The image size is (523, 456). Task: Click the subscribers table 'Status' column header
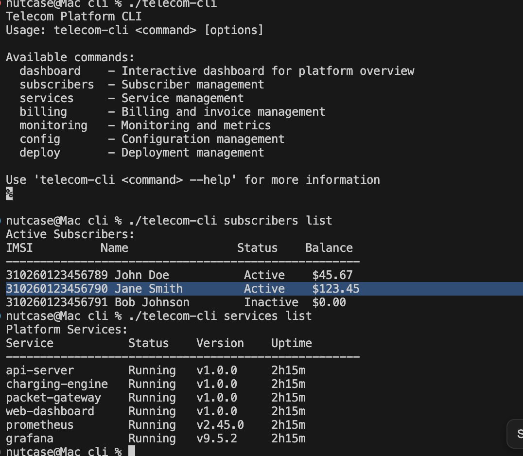pos(257,248)
